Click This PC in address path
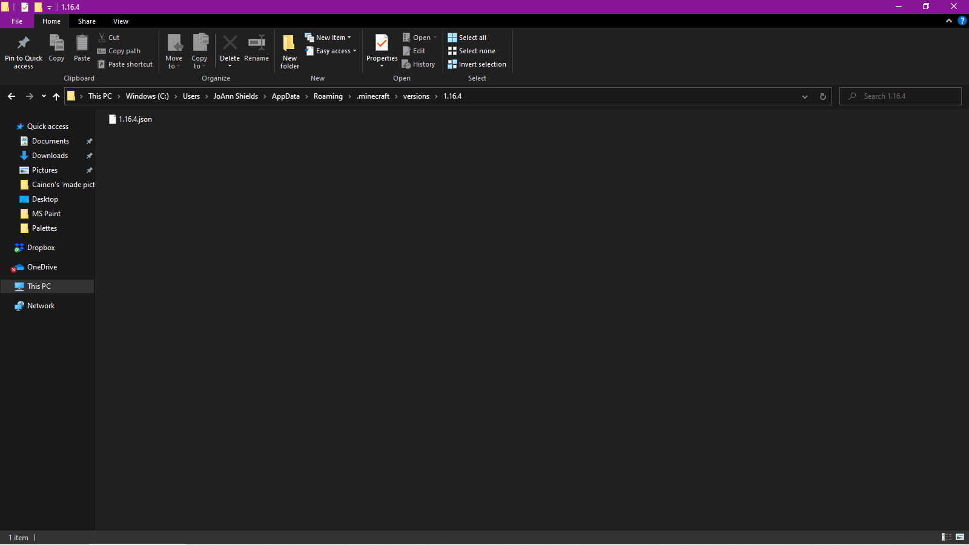This screenshot has height=545, width=969. [x=100, y=96]
